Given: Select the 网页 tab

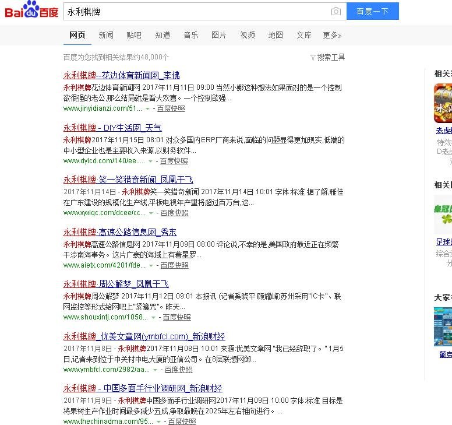Looking at the screenshot, I should click(77, 35).
